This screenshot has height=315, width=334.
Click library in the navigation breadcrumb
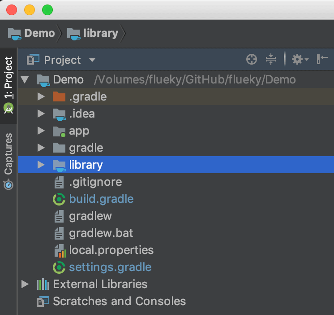click(x=100, y=33)
